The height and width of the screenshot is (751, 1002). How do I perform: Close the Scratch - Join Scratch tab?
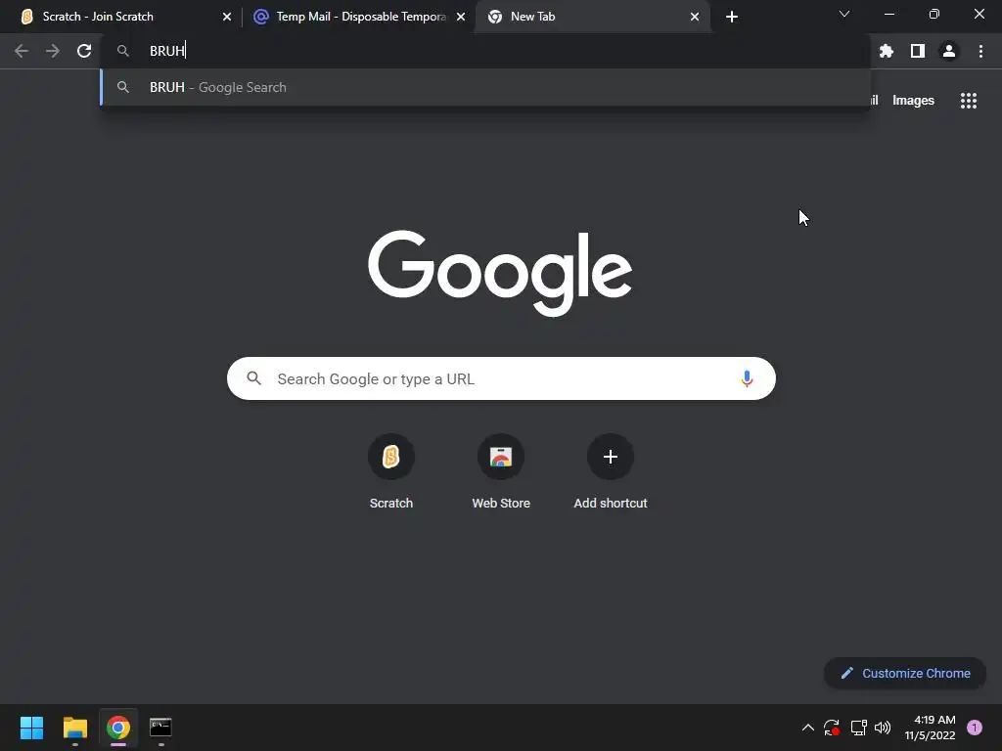(x=227, y=17)
